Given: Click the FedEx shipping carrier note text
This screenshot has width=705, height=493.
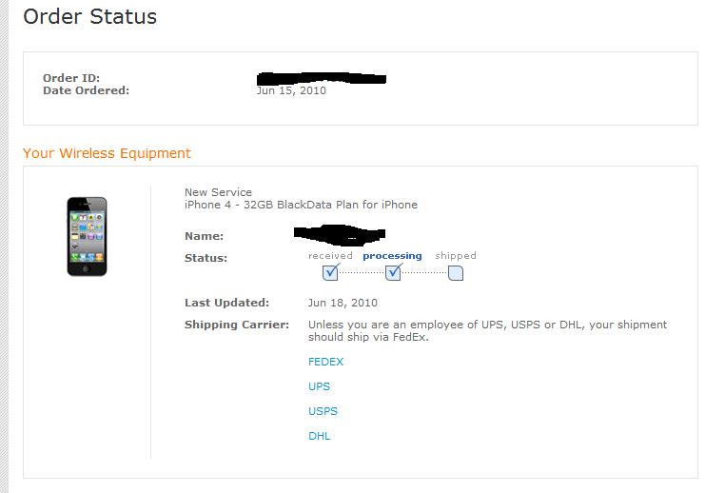Looking at the screenshot, I should [487, 330].
